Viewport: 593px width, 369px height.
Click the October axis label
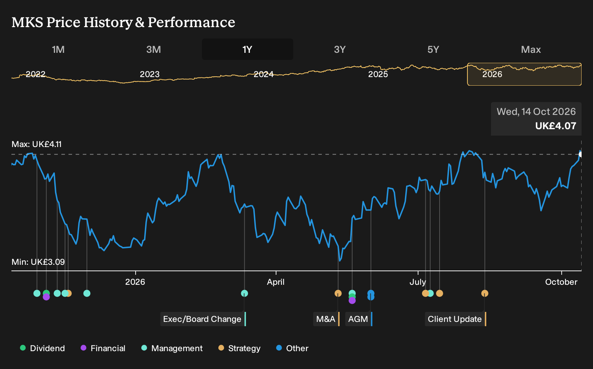(x=561, y=282)
